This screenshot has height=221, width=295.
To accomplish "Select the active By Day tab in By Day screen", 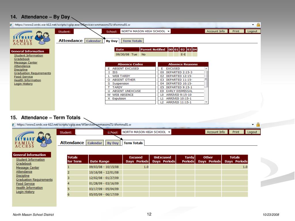I will tap(112, 41).
